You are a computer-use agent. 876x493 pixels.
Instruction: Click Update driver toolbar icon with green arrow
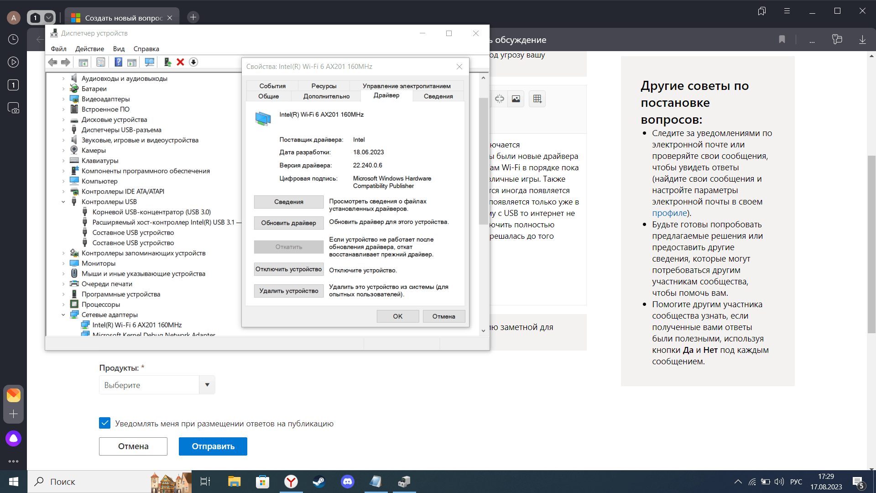click(167, 62)
